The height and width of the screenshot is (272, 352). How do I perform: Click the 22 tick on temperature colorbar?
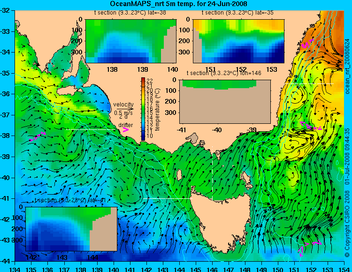pyautogui.click(x=150, y=81)
